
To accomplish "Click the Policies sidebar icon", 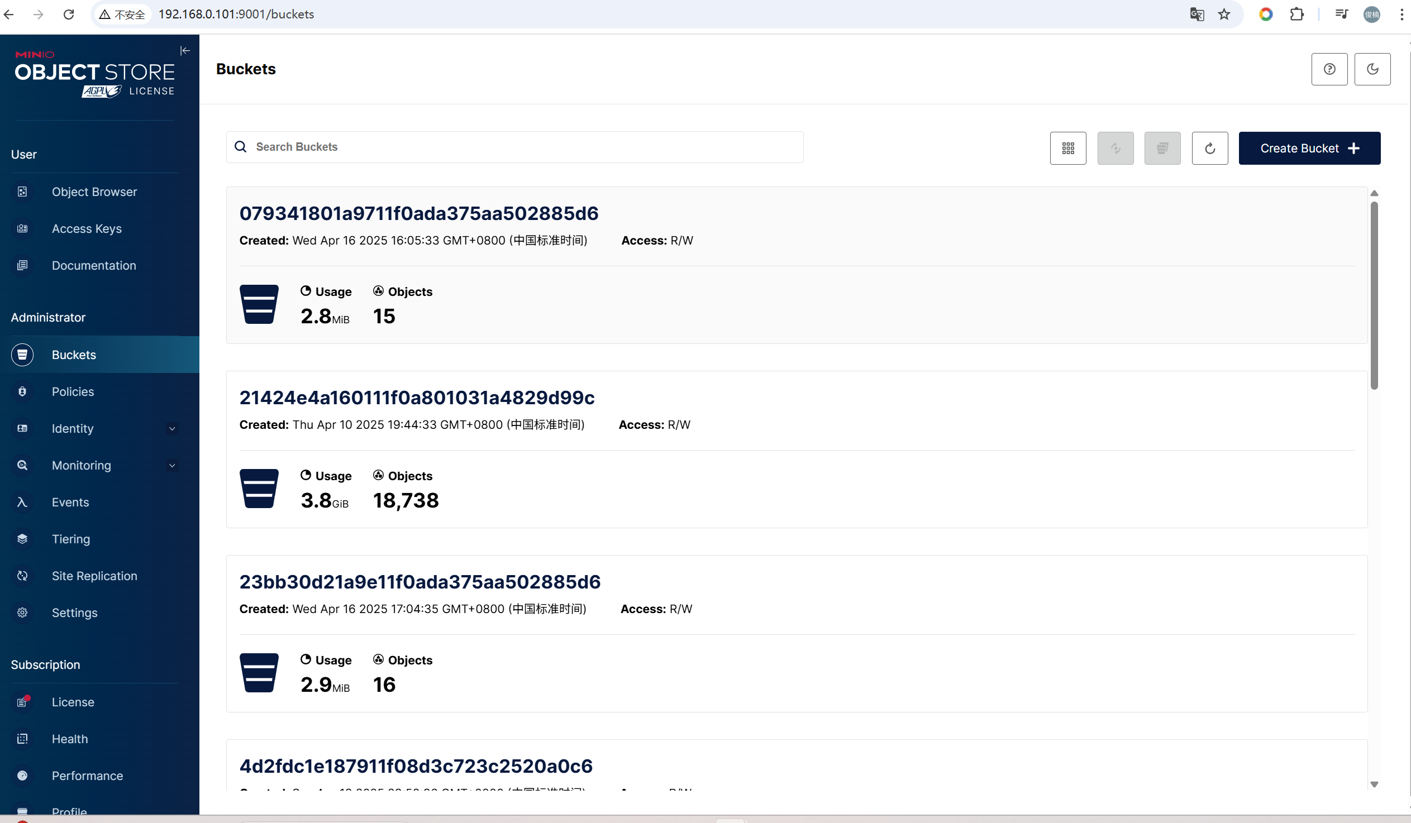I will click(22, 391).
